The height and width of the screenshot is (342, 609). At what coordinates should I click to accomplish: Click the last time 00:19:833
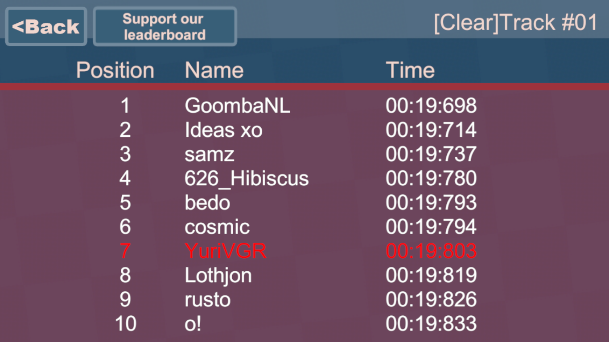click(x=431, y=324)
